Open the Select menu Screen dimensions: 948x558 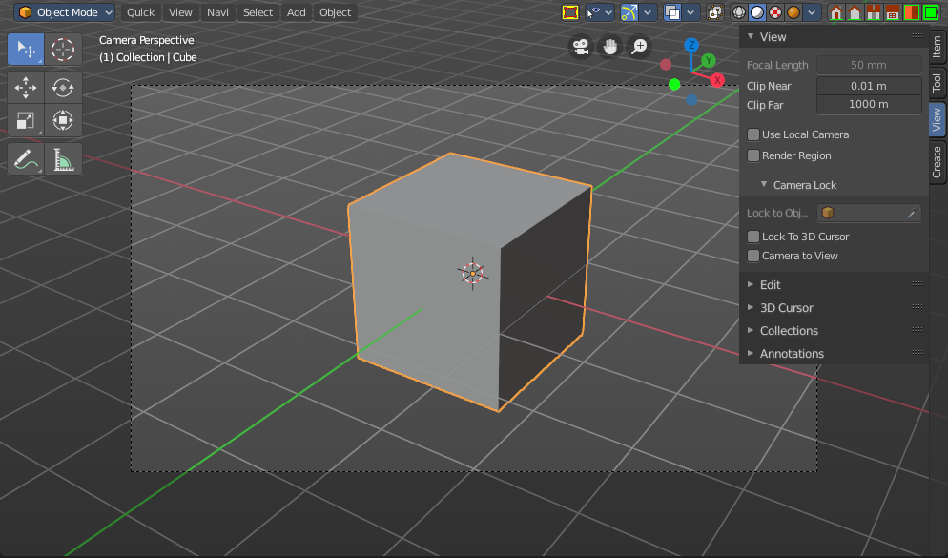(x=258, y=12)
